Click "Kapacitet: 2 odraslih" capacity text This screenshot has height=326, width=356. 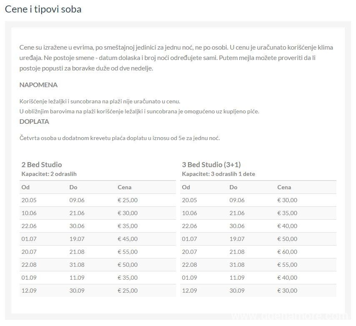(x=49, y=174)
